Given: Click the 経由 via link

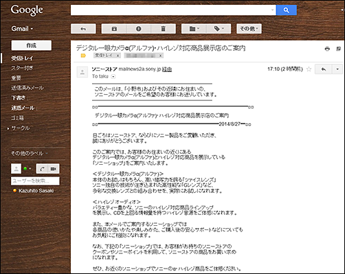Looking at the screenshot, I should pos(167,69).
